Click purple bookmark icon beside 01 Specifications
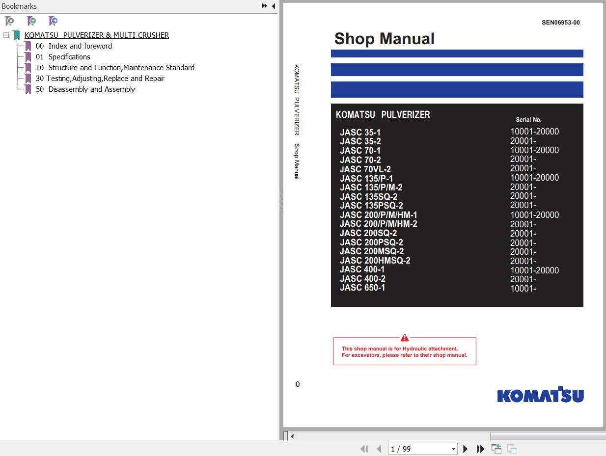Image resolution: width=606 pixels, height=456 pixels. point(28,57)
